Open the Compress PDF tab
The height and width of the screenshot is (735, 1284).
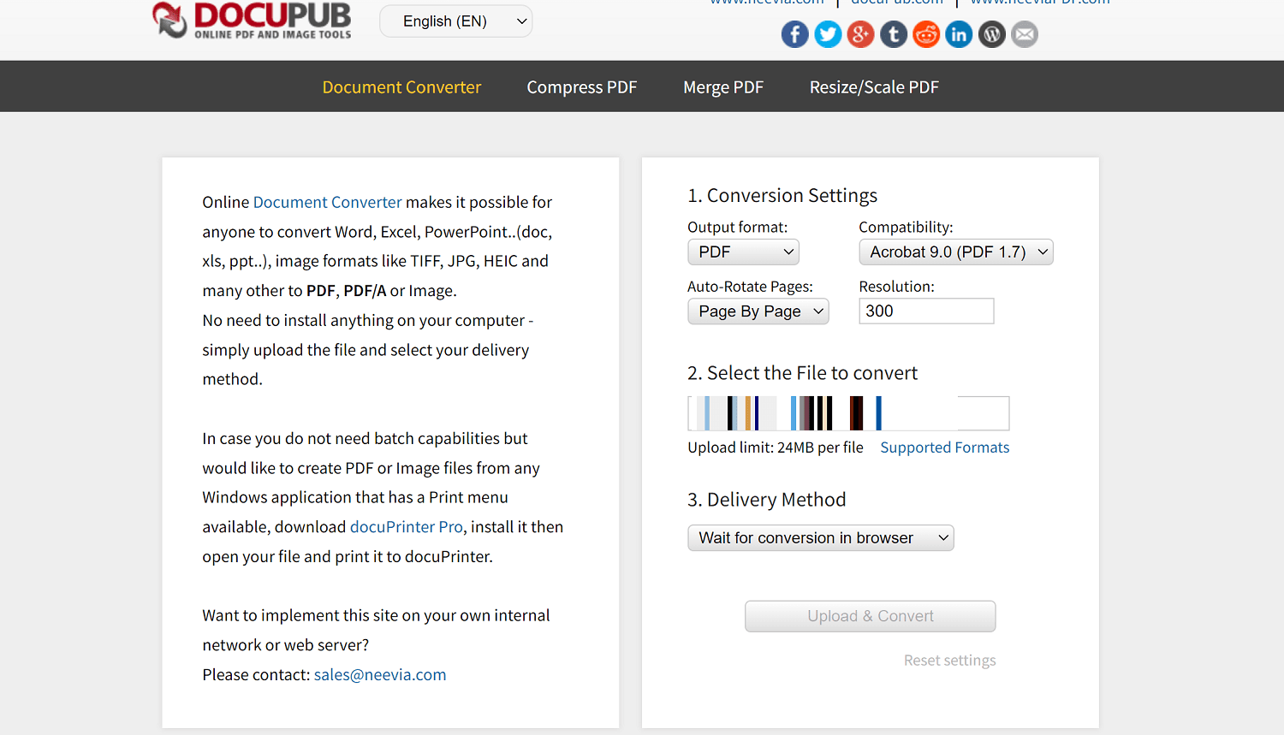582,87
